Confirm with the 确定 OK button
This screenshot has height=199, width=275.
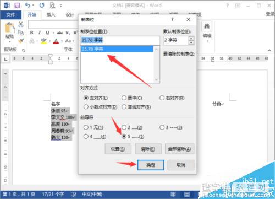(x=151, y=165)
